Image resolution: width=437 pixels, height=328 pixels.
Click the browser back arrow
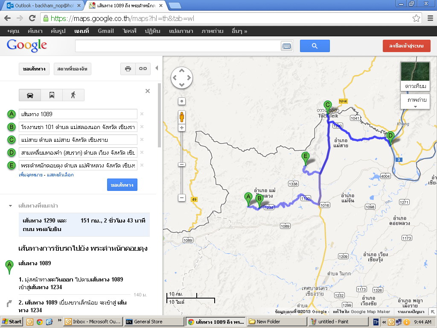(8, 18)
